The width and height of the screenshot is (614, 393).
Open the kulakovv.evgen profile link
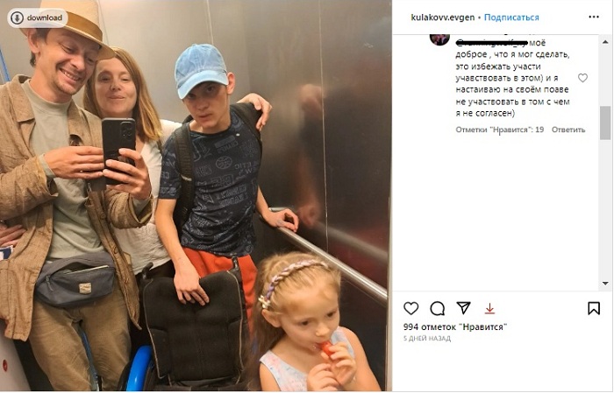pyautogui.click(x=442, y=18)
